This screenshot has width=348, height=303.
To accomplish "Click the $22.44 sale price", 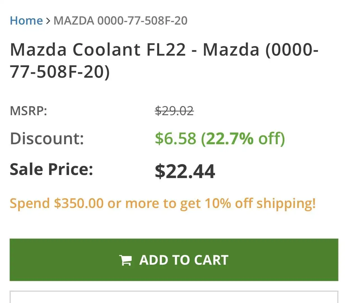I will 185,171.
